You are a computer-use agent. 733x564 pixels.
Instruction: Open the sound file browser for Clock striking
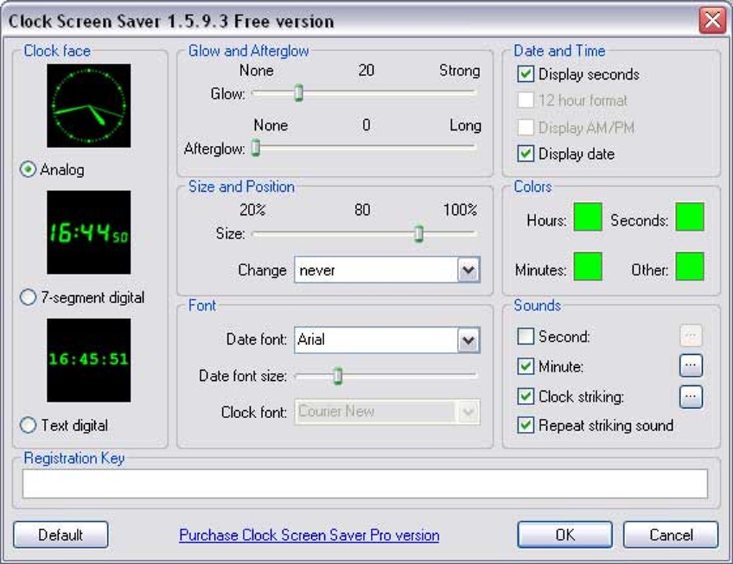(690, 396)
